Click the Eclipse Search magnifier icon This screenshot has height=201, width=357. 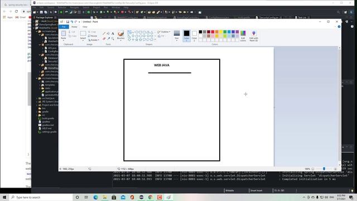tap(339, 12)
